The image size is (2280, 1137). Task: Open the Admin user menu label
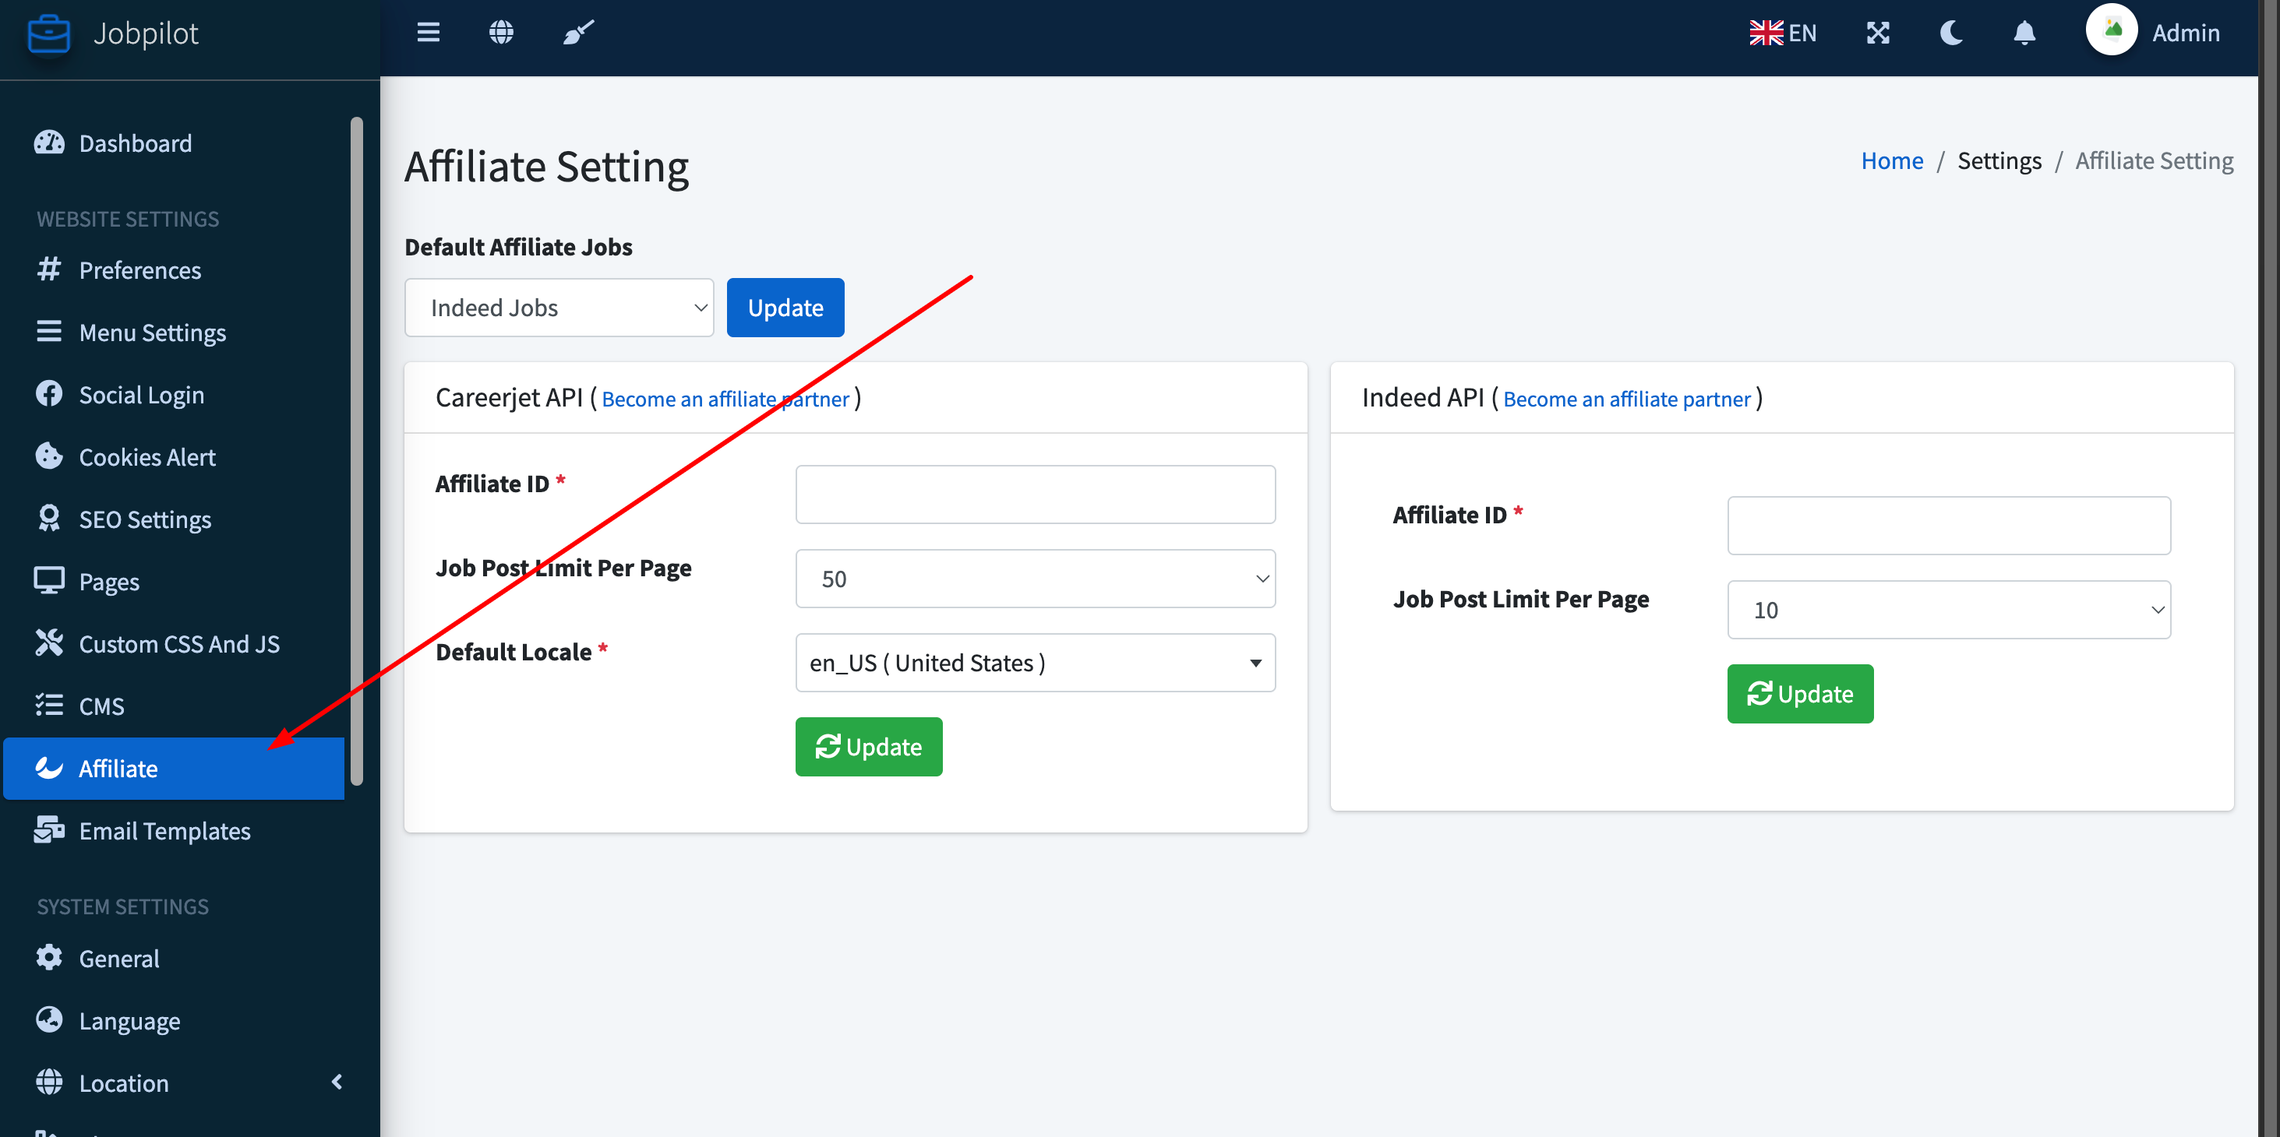click(2185, 33)
